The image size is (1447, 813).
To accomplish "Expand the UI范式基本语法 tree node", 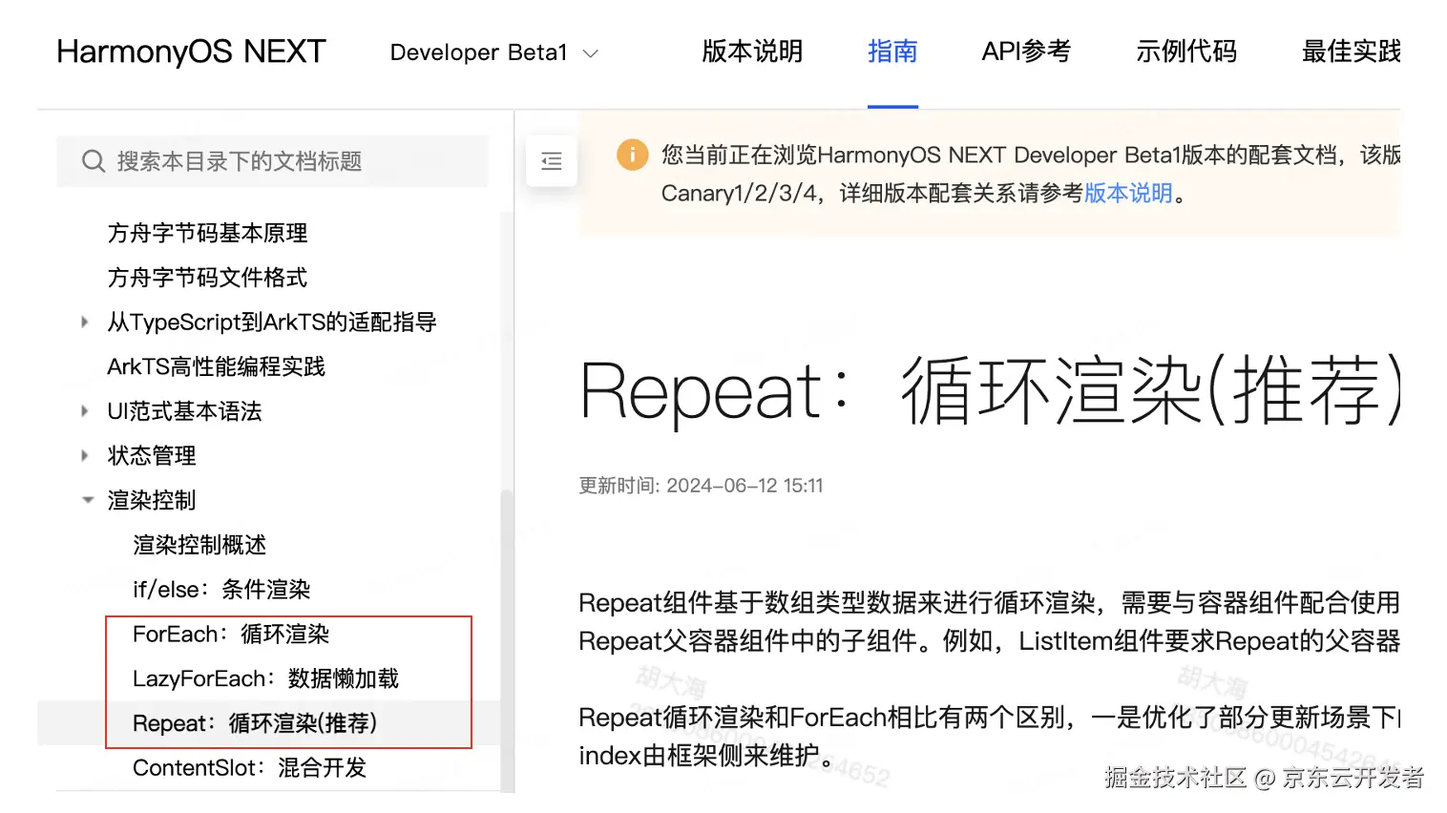I will click(x=85, y=411).
